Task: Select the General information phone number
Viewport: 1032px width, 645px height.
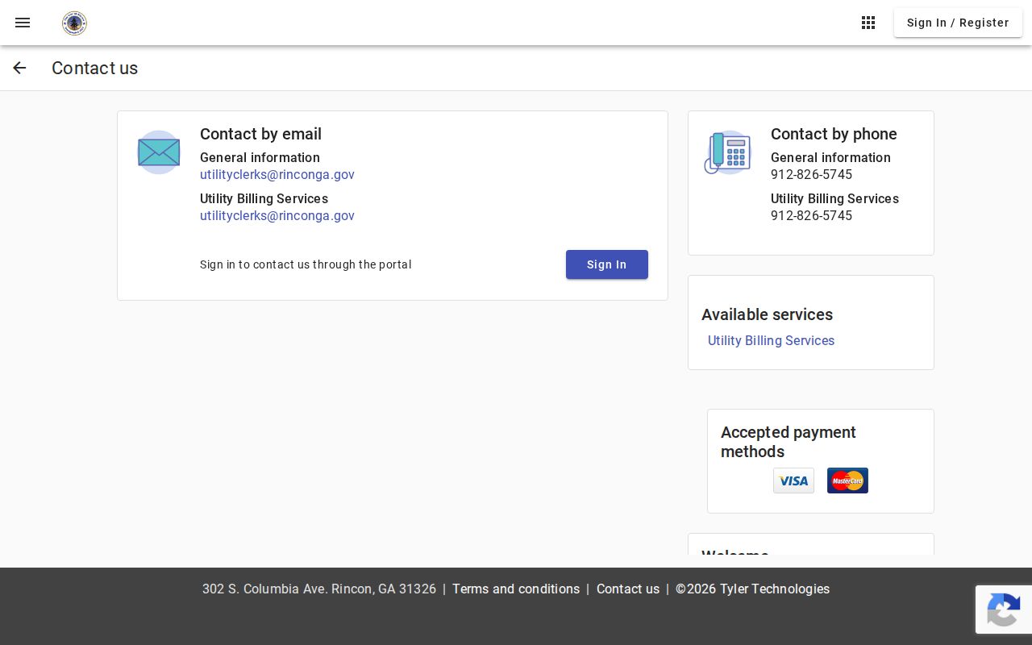Action: (811, 174)
